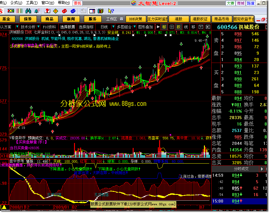The height and width of the screenshot is (213, 270).
Task: Toggle the 权 adjustment button
Action: pyautogui.click(x=178, y=27)
